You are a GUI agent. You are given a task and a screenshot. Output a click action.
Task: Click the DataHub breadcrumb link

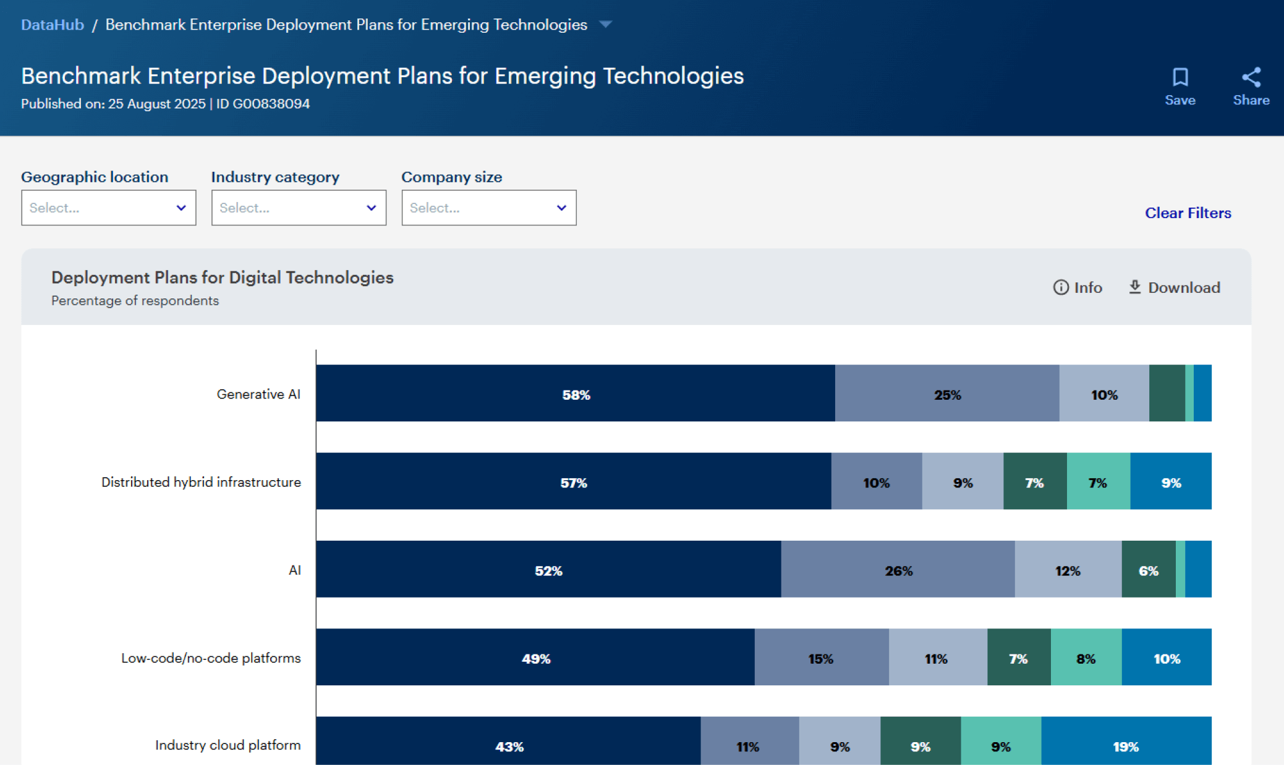pyautogui.click(x=53, y=24)
